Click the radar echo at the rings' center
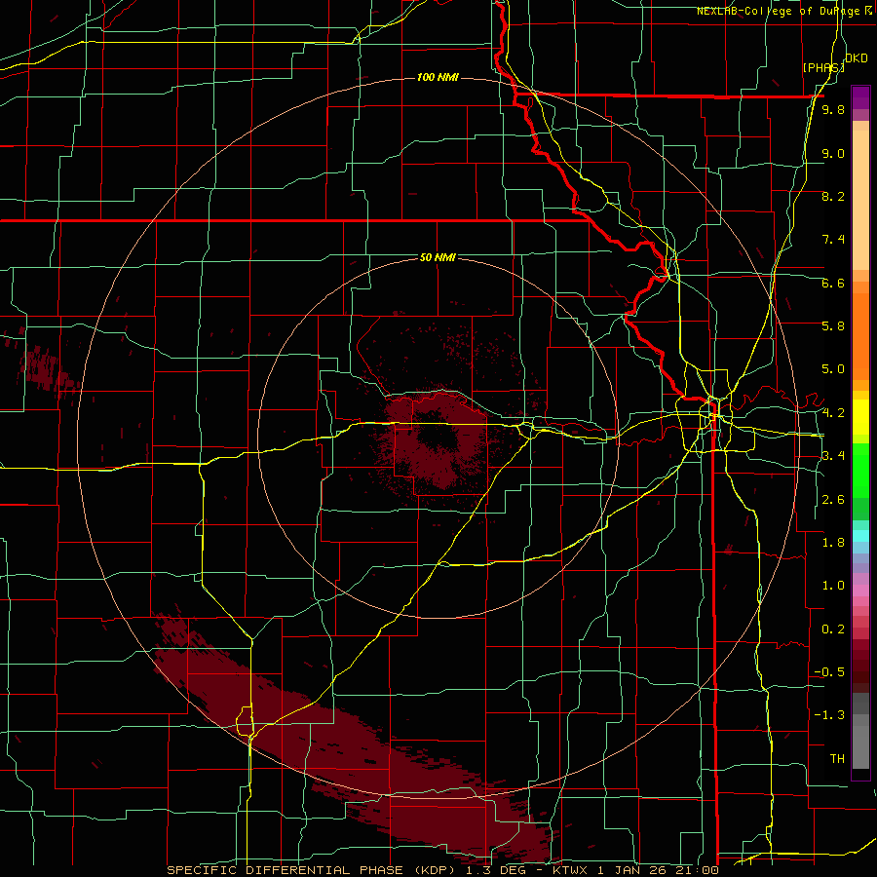This screenshot has width=877, height=877. (438, 439)
